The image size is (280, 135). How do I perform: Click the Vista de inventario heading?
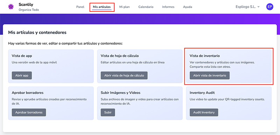(x=205, y=56)
